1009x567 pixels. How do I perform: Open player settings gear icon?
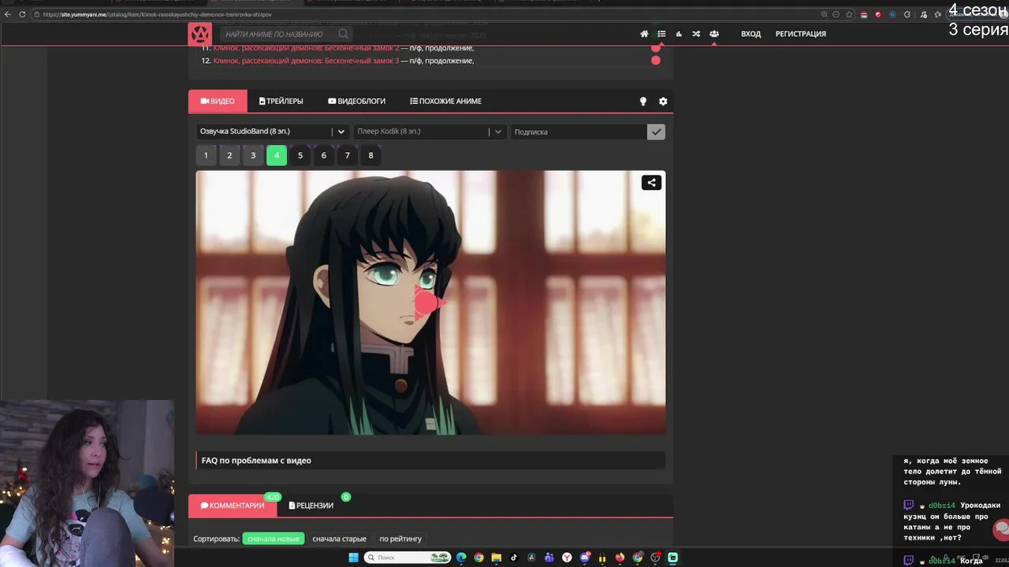click(x=663, y=102)
